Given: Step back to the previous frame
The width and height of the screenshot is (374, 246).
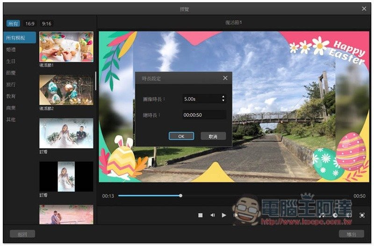Looking at the screenshot, I should point(212,215).
